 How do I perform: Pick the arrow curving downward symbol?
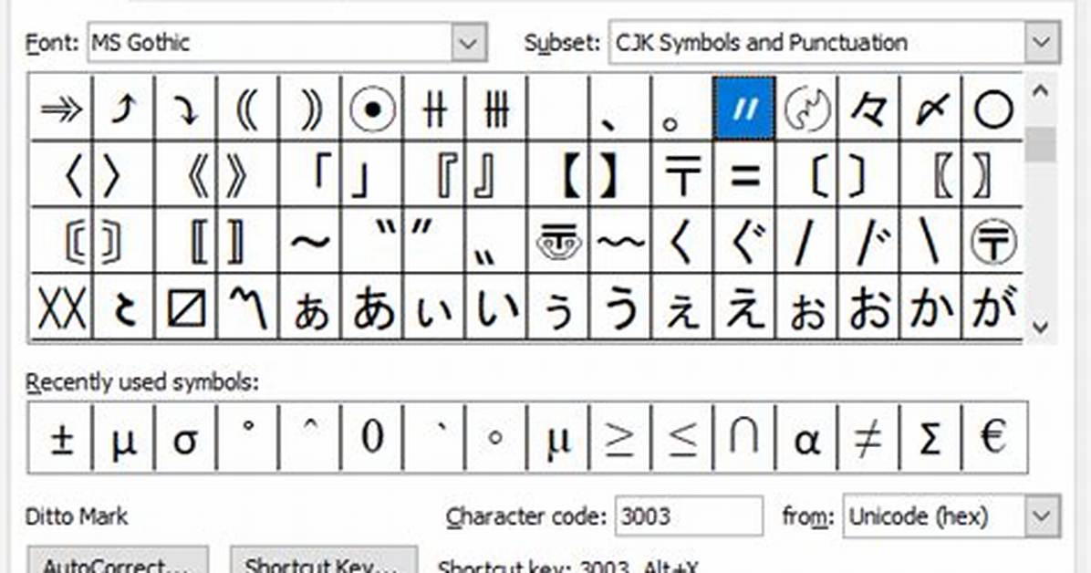pos(185,109)
